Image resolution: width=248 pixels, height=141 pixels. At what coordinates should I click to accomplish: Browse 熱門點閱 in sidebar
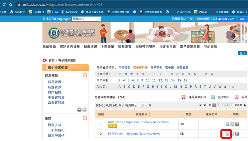pos(54,92)
